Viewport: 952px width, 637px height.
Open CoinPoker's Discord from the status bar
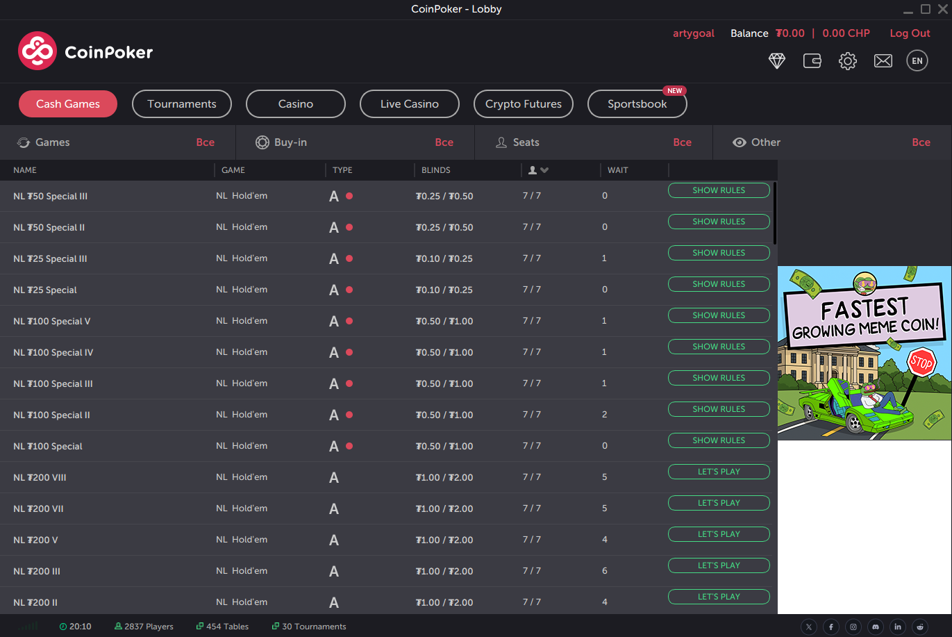[x=876, y=627]
